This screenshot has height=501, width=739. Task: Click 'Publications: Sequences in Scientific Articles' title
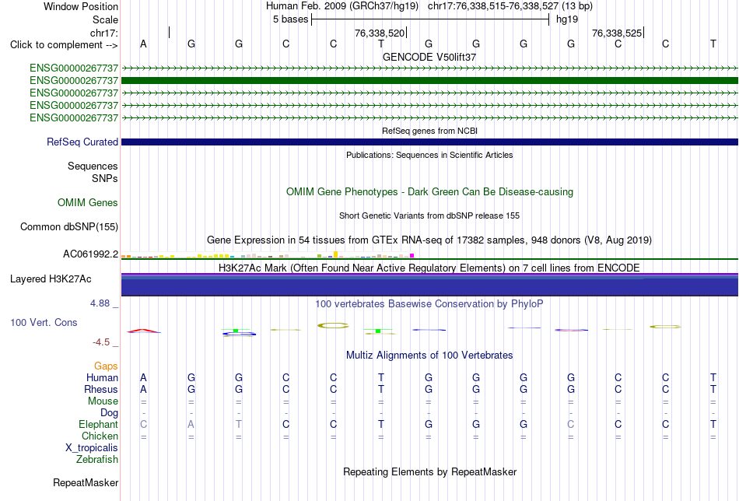click(x=429, y=155)
